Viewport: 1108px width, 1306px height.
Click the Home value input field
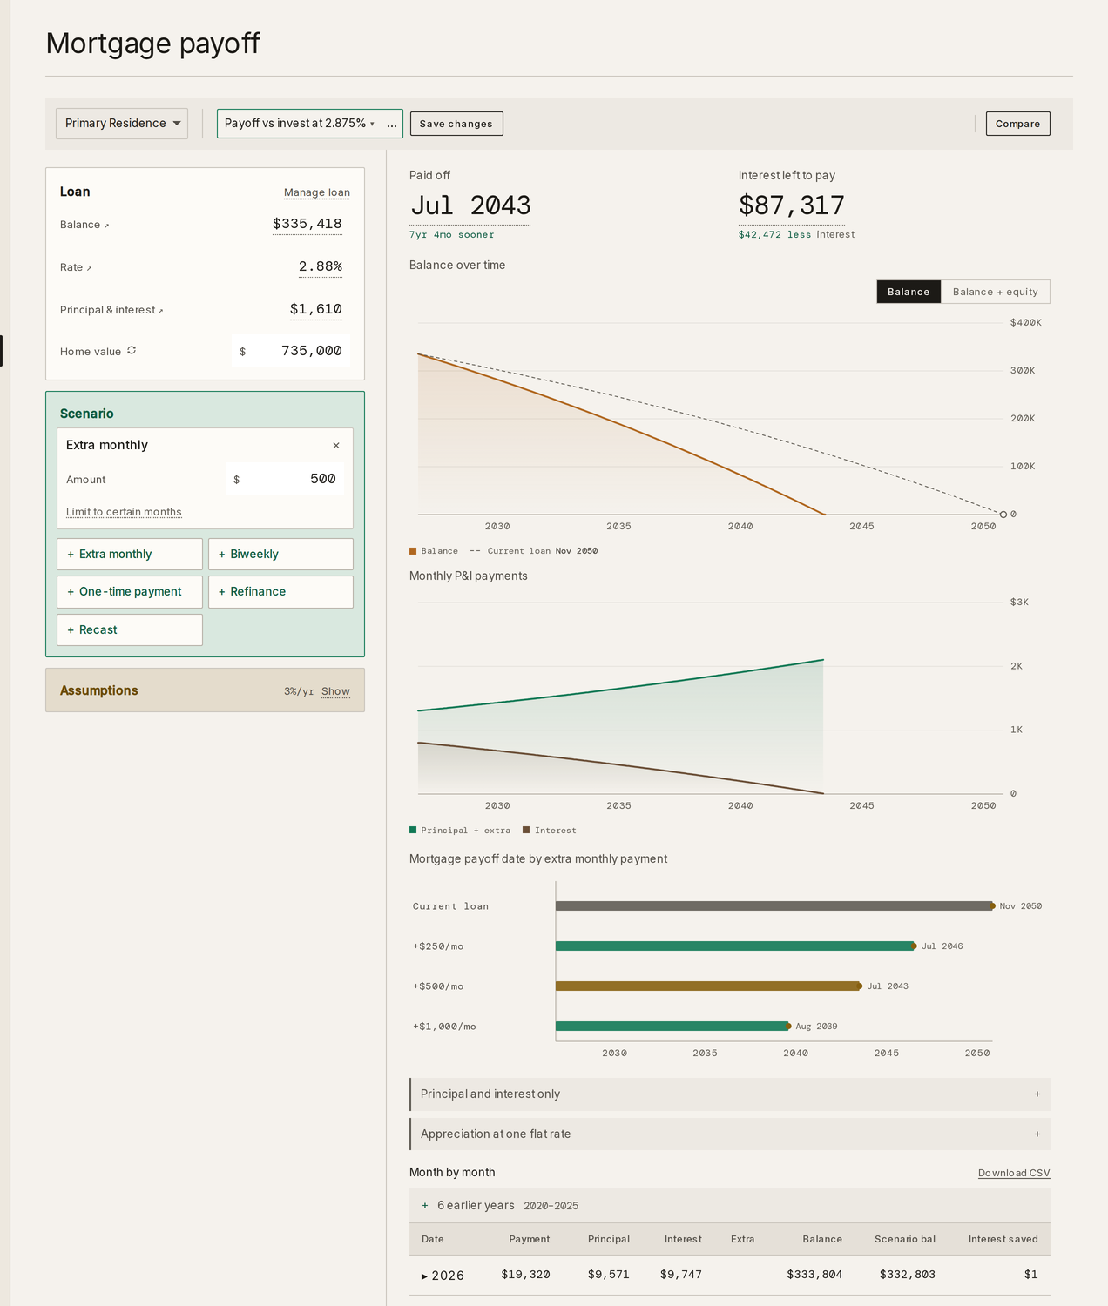tap(291, 351)
